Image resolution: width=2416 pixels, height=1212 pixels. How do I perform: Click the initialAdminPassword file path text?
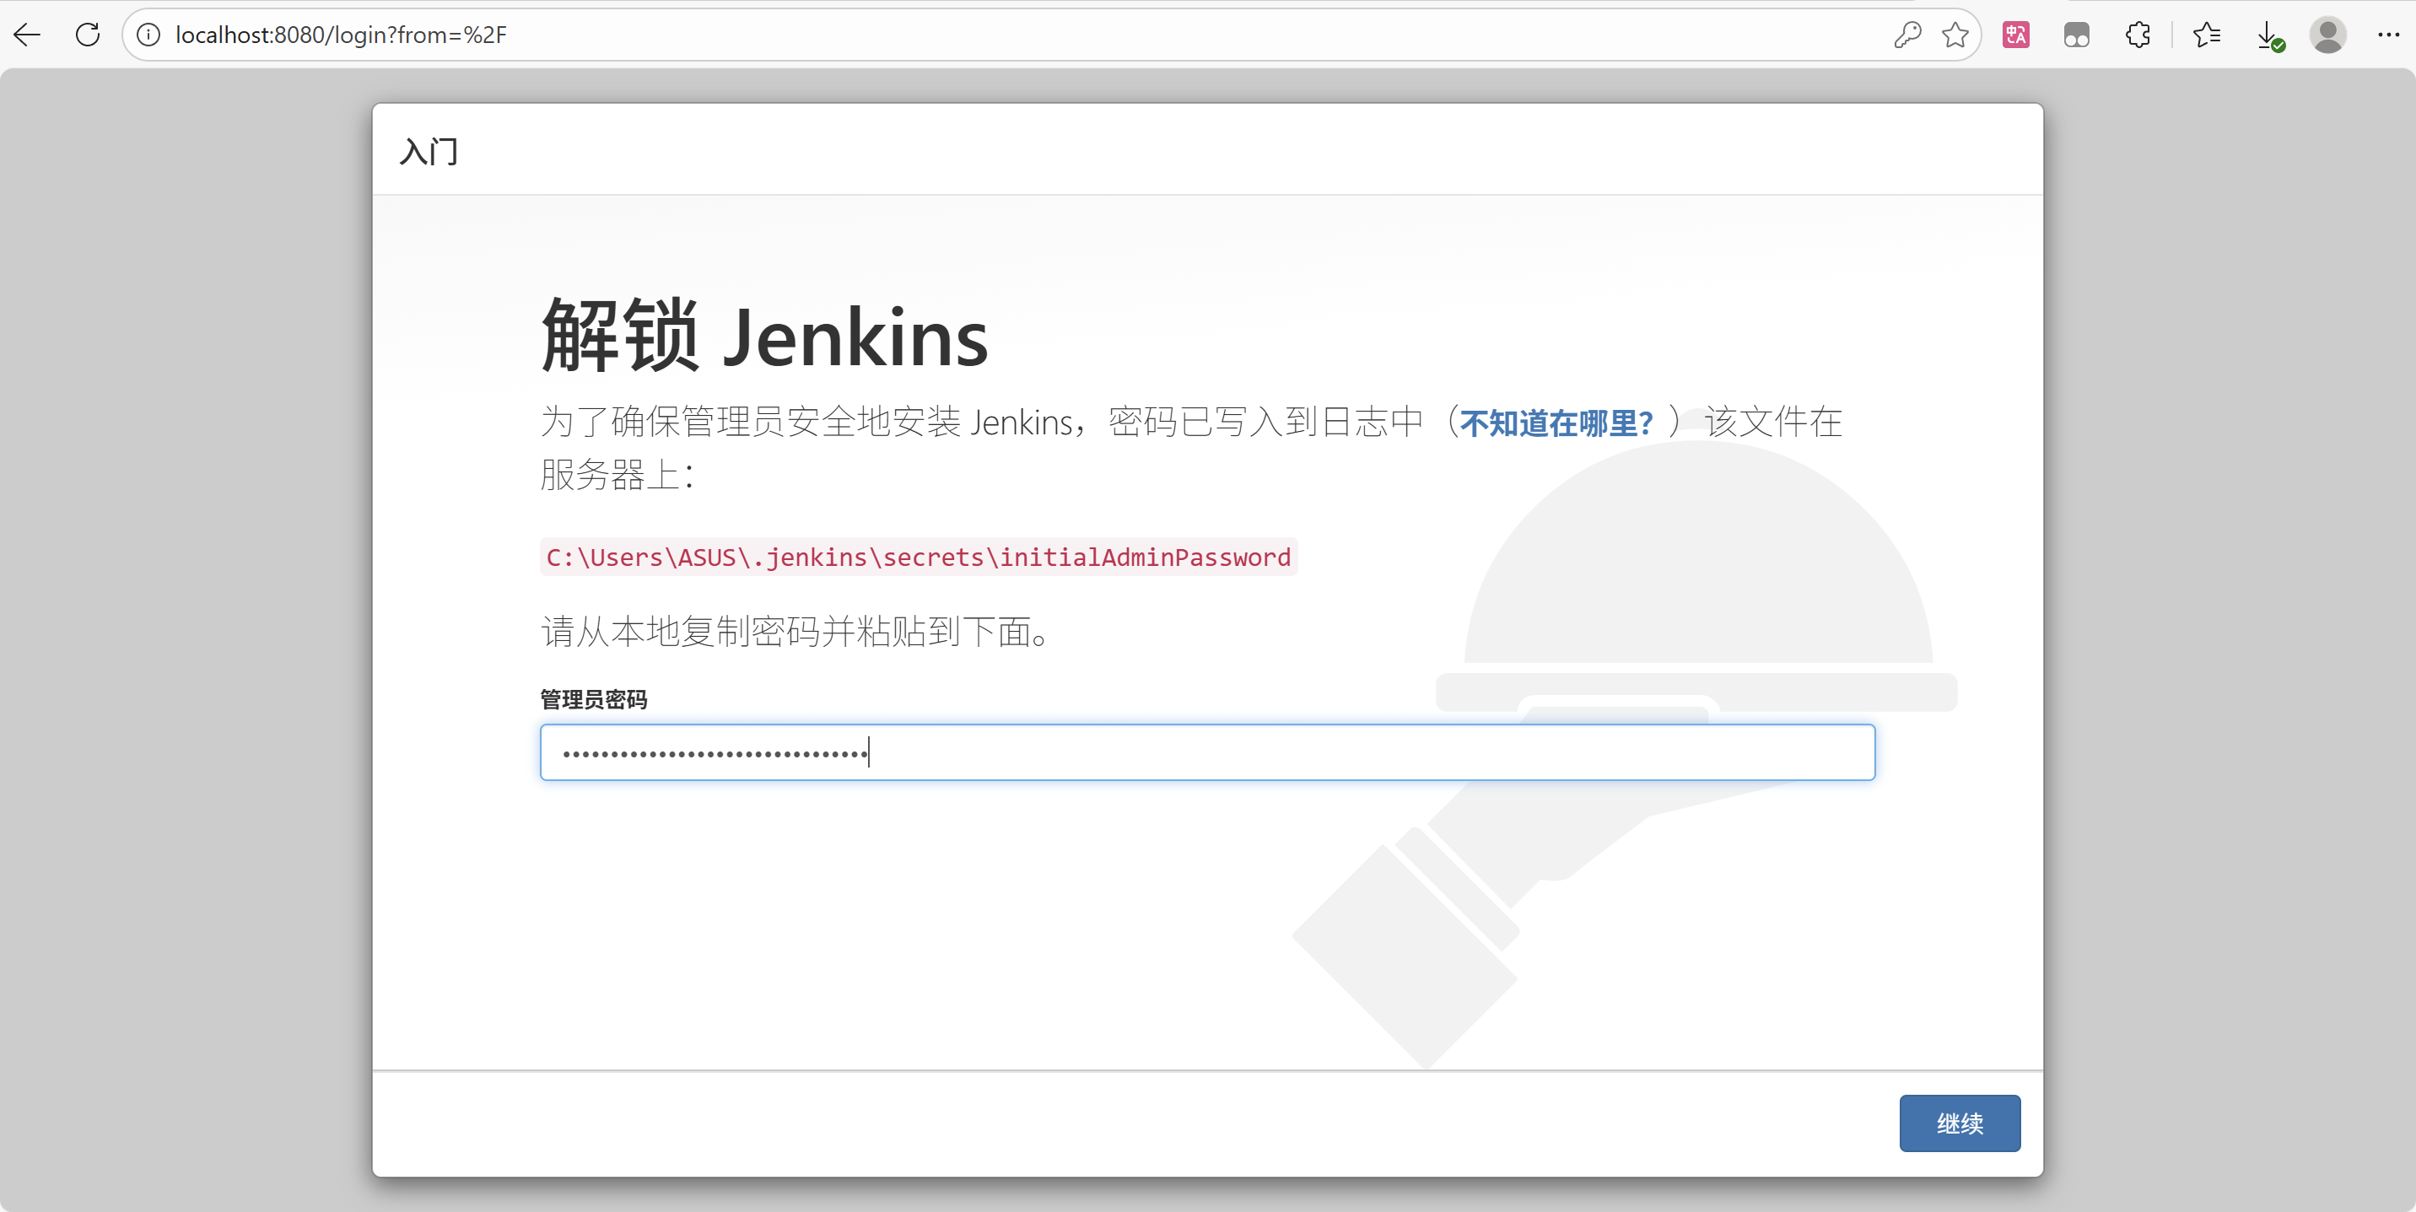pos(918,557)
